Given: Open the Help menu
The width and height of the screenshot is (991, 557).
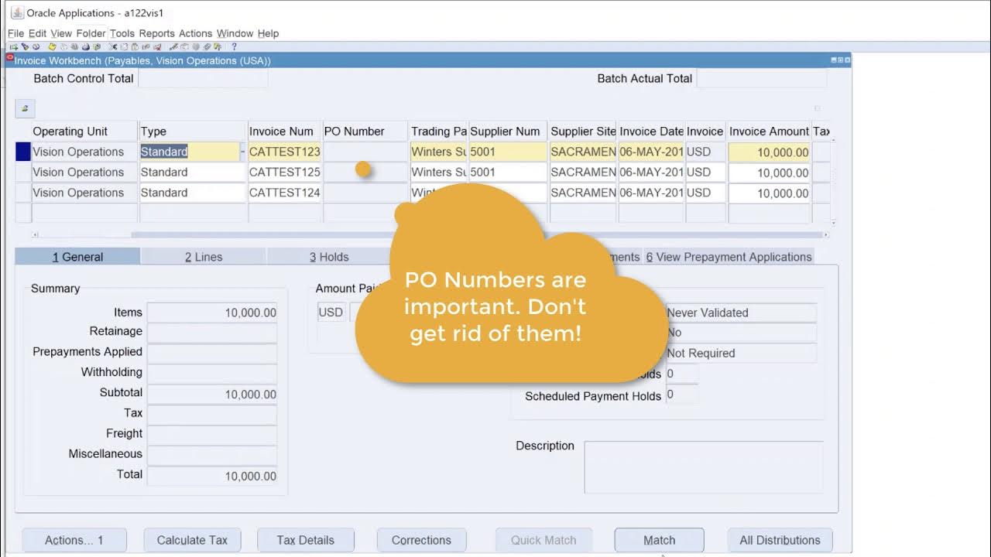Looking at the screenshot, I should click(x=268, y=33).
